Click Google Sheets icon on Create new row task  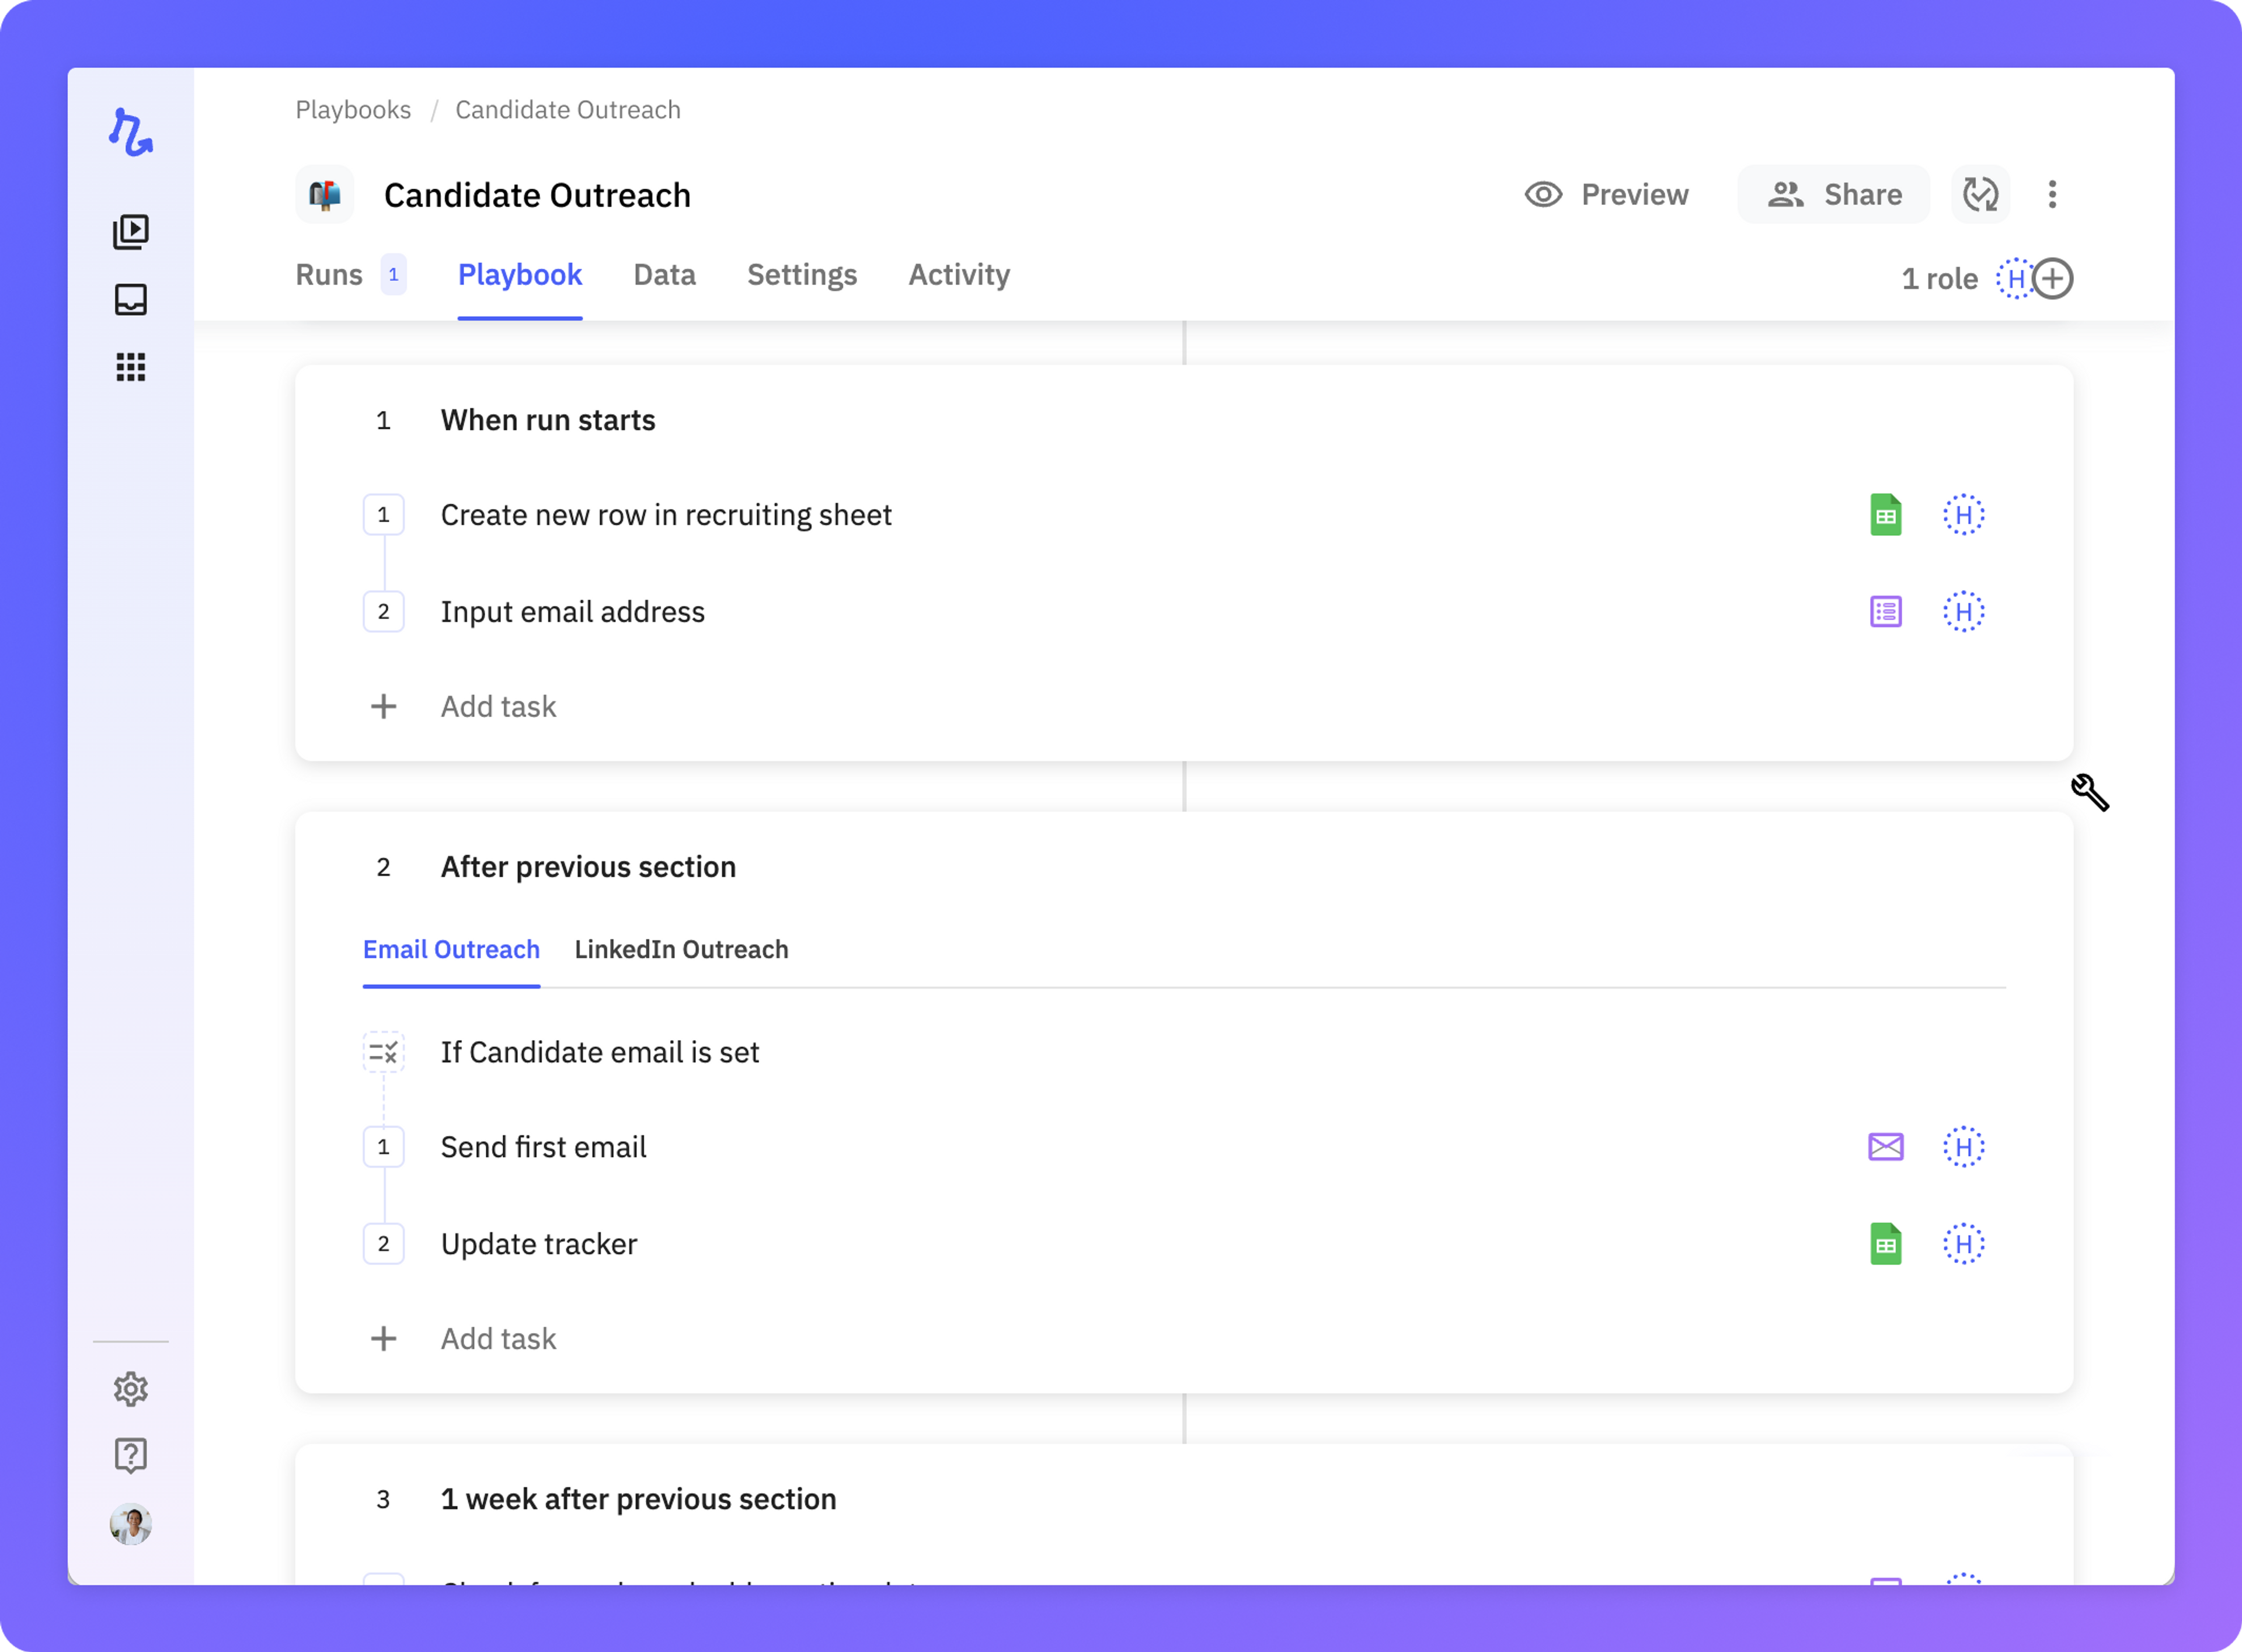[1885, 515]
